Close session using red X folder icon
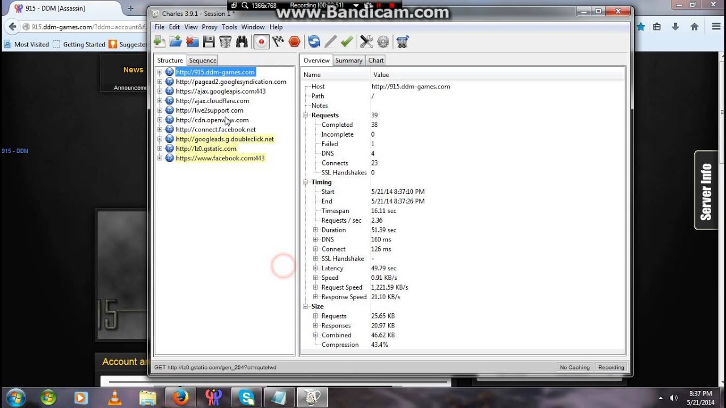The width and height of the screenshot is (726, 408). tap(192, 41)
